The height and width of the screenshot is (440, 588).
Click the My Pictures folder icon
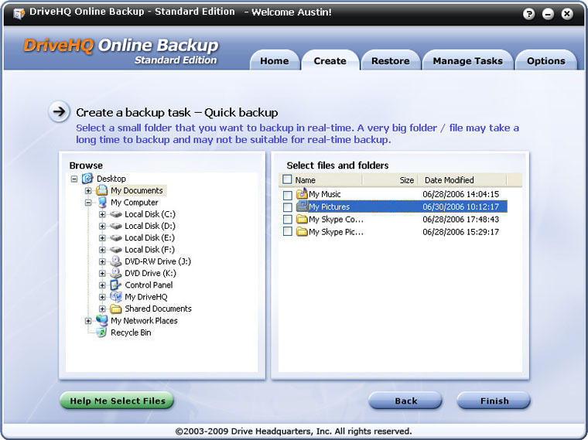302,206
